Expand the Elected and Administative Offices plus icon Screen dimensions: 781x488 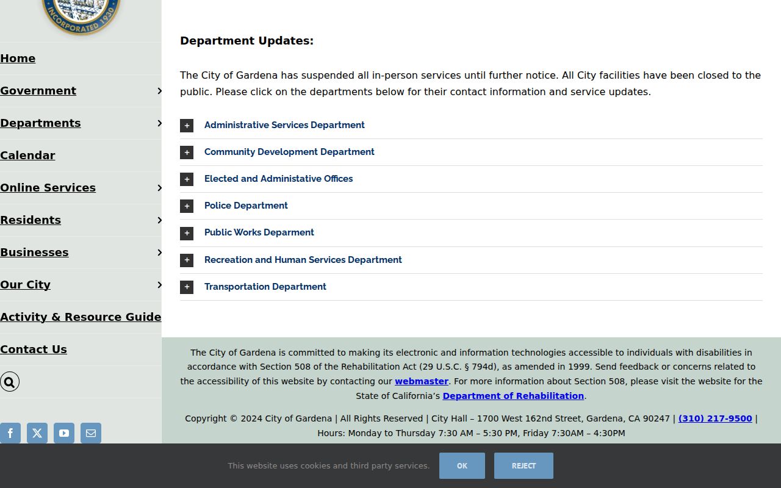[187, 179]
